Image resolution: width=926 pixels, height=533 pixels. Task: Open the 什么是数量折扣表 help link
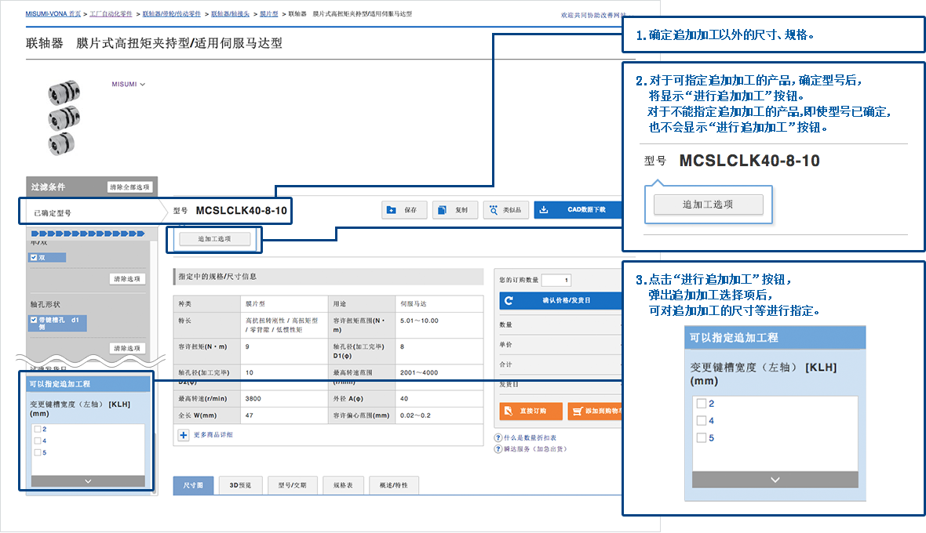[x=530, y=437]
